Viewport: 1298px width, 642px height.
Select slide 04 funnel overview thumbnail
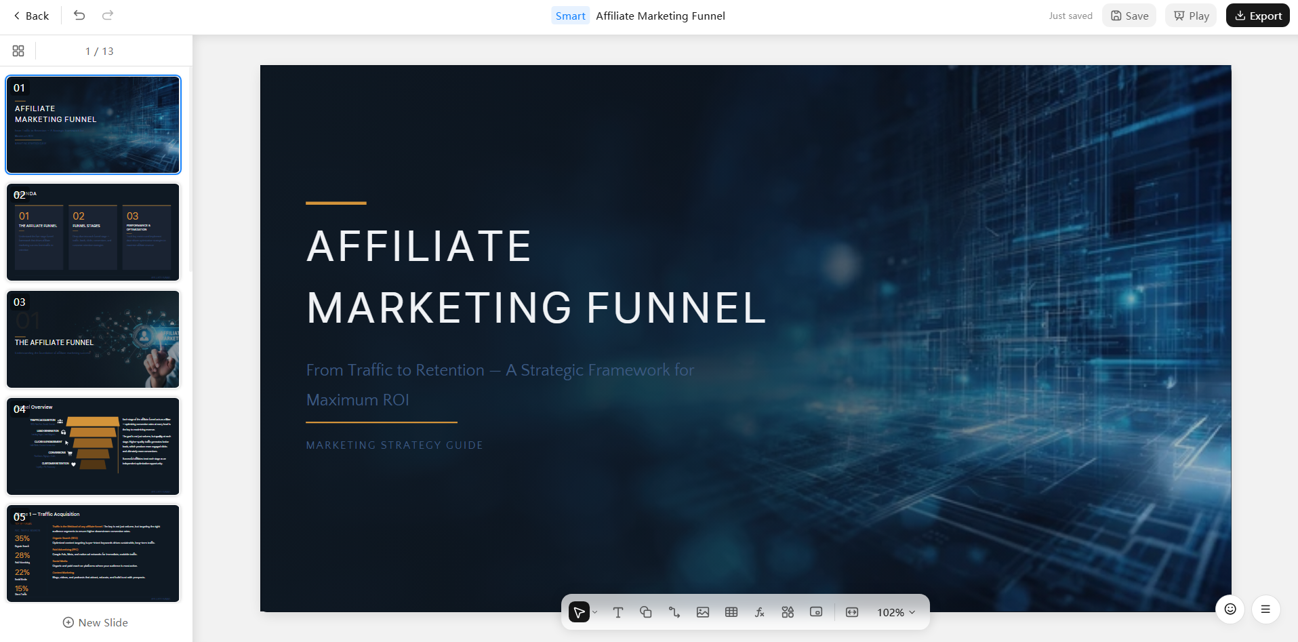click(x=93, y=446)
